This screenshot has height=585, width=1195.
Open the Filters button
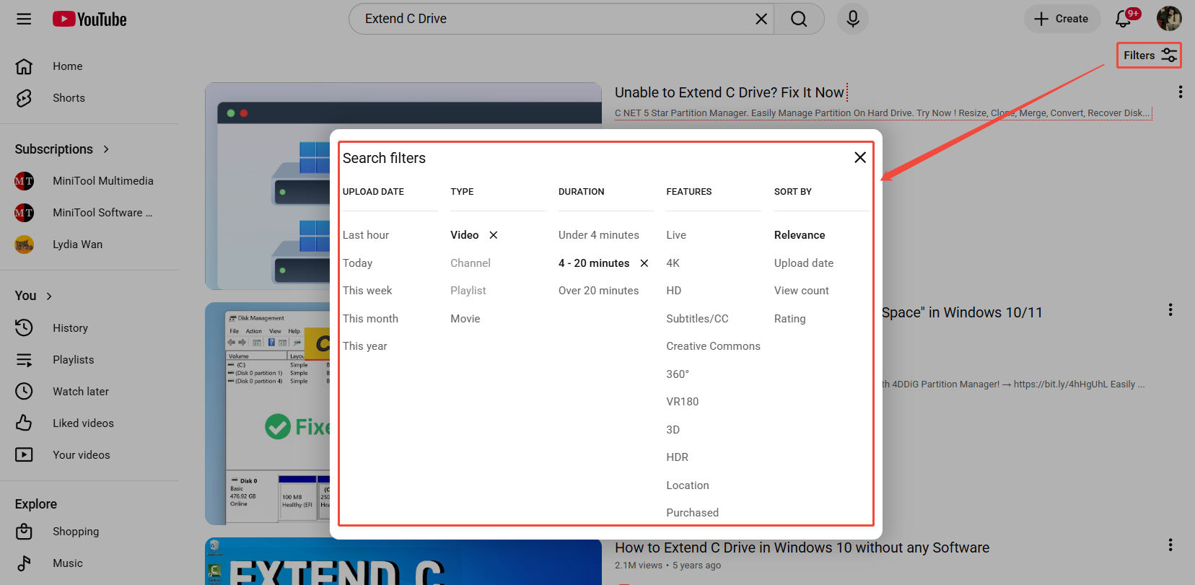[x=1149, y=56]
